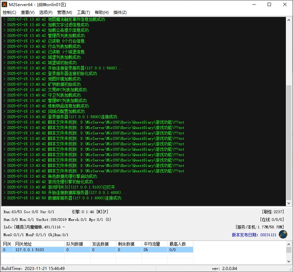
Task: Open the 插件(Z) menu
Action: [x=120, y=12]
